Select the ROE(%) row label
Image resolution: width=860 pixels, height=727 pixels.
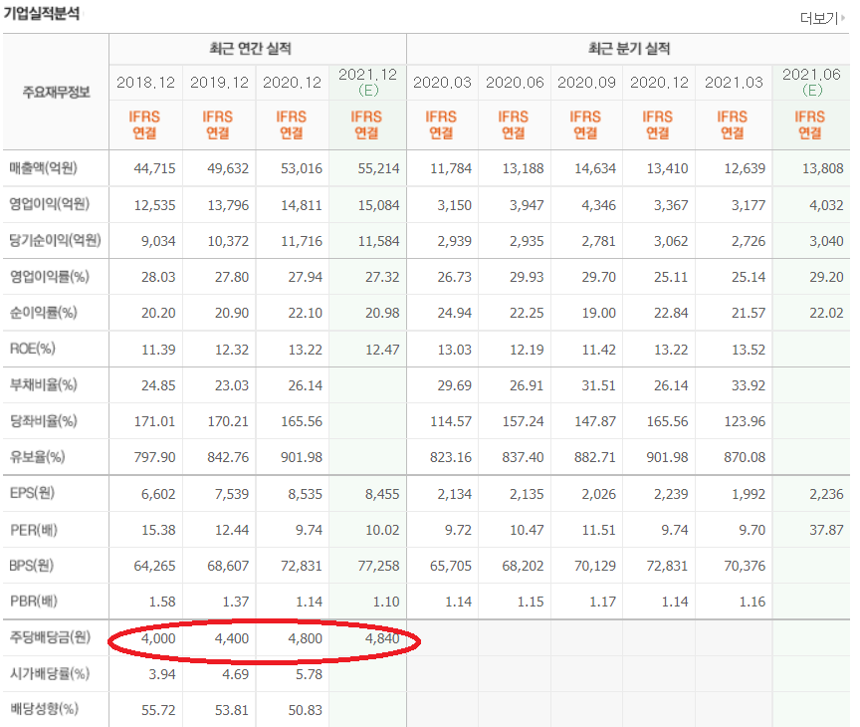point(33,349)
